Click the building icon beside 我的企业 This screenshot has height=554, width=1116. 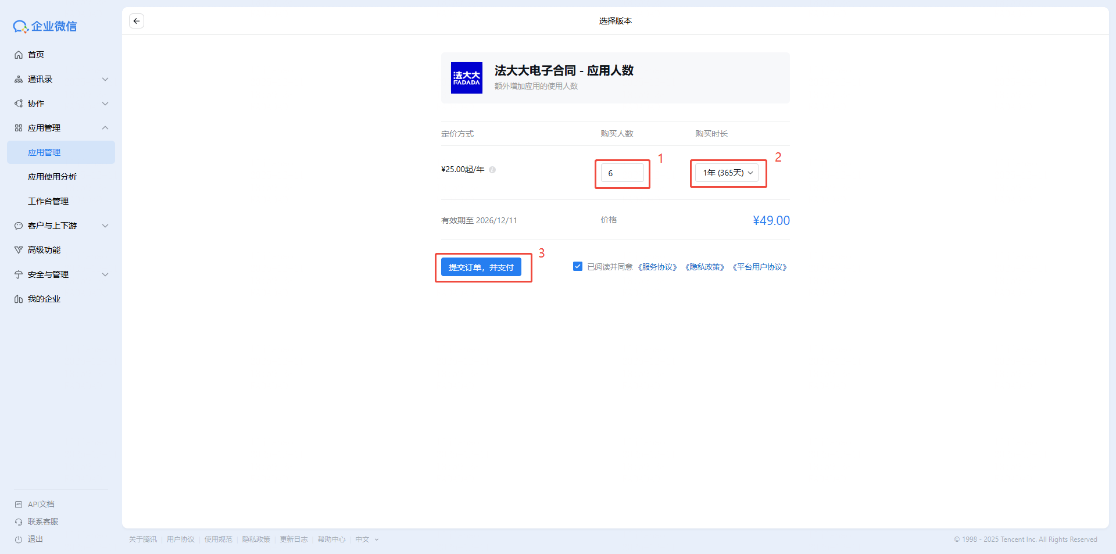pyautogui.click(x=19, y=299)
